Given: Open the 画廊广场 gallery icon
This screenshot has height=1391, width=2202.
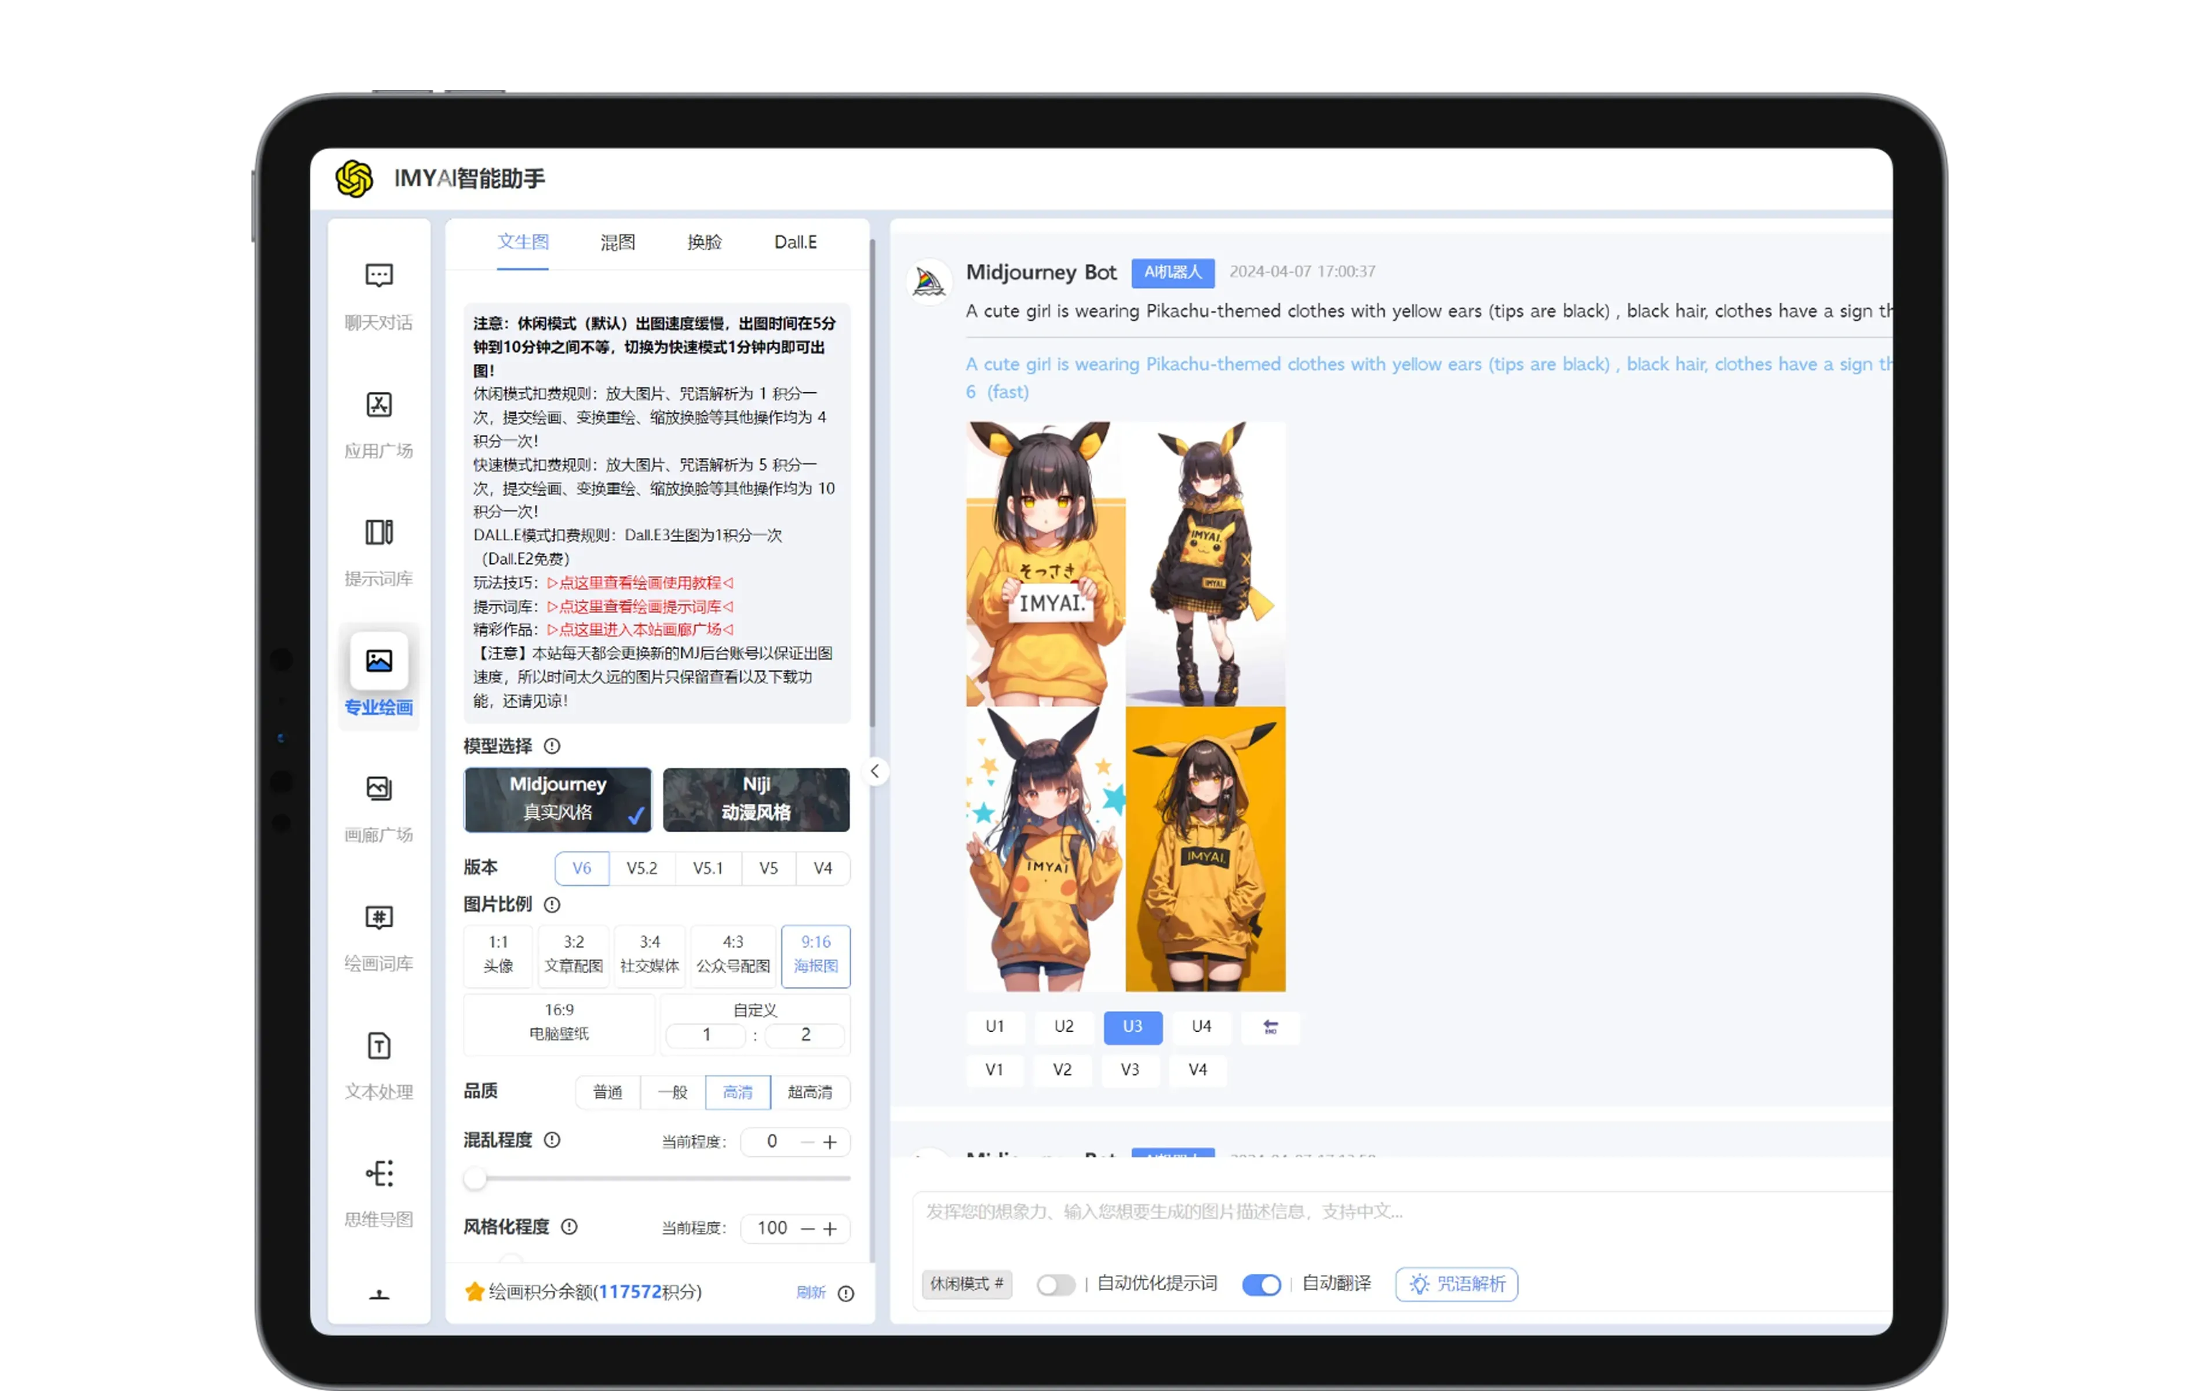Looking at the screenshot, I should pos(378,788).
